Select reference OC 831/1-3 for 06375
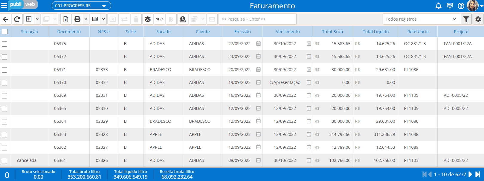Screen dimensions: 484x181 coord(415,44)
